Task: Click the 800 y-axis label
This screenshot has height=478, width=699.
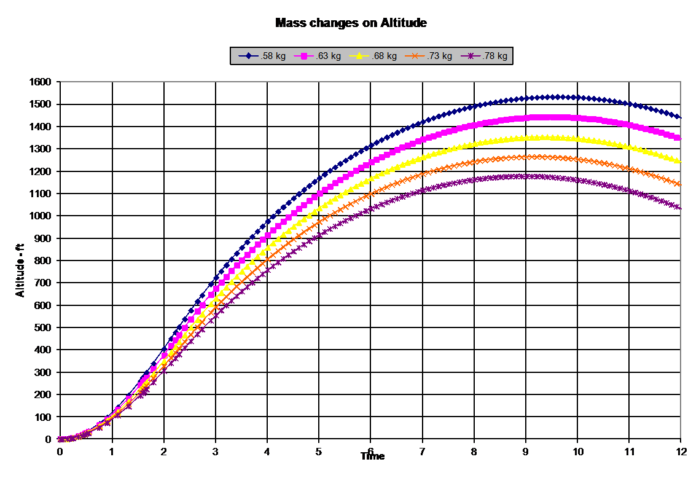Action: pos(43,261)
